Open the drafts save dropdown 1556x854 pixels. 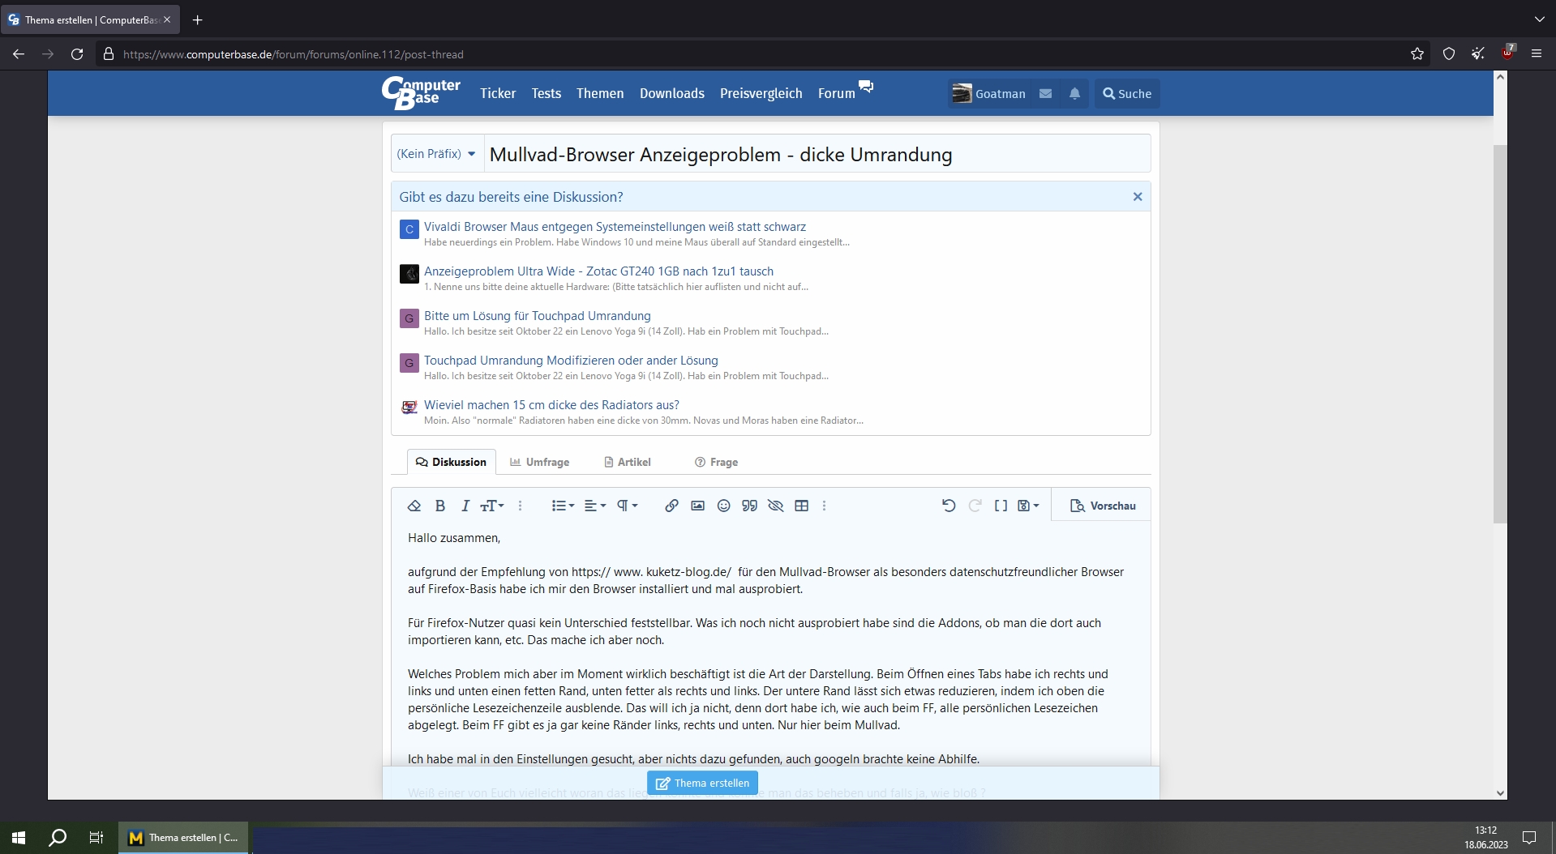tap(1028, 506)
